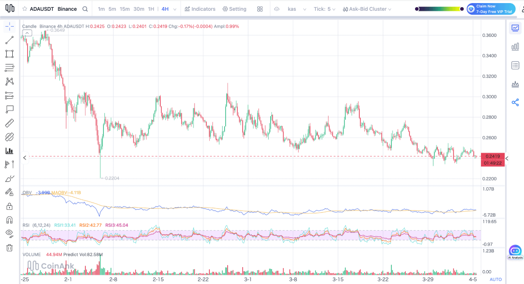
Task: Delete drawings with the trash icon
Action: [9, 248]
